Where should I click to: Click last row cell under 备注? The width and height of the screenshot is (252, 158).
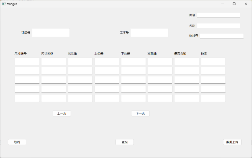click(213, 98)
